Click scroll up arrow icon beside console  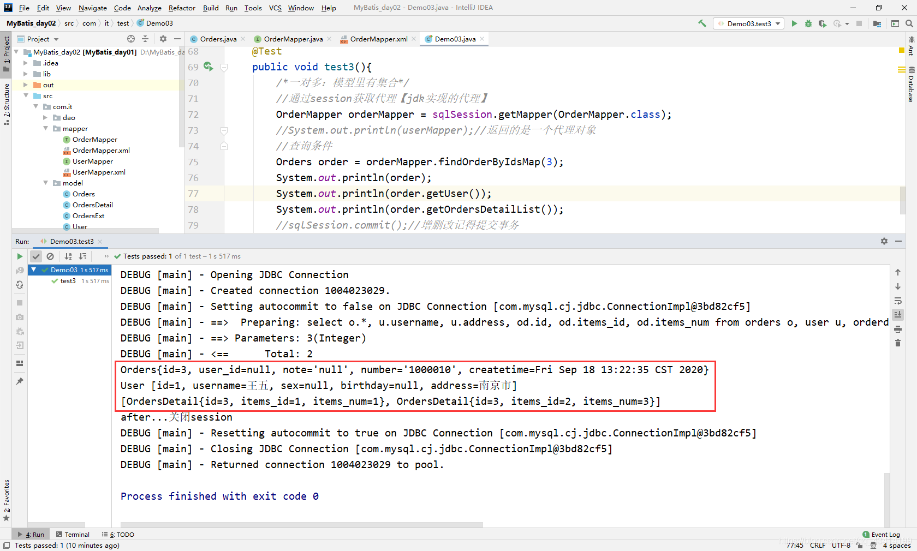pos(898,272)
